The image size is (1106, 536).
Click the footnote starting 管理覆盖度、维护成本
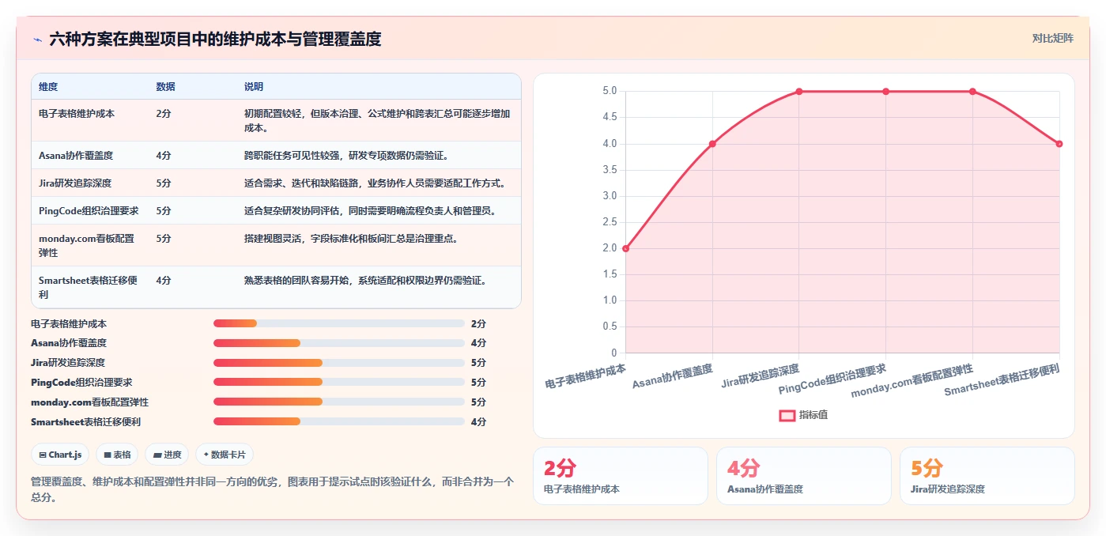pyautogui.click(x=273, y=489)
